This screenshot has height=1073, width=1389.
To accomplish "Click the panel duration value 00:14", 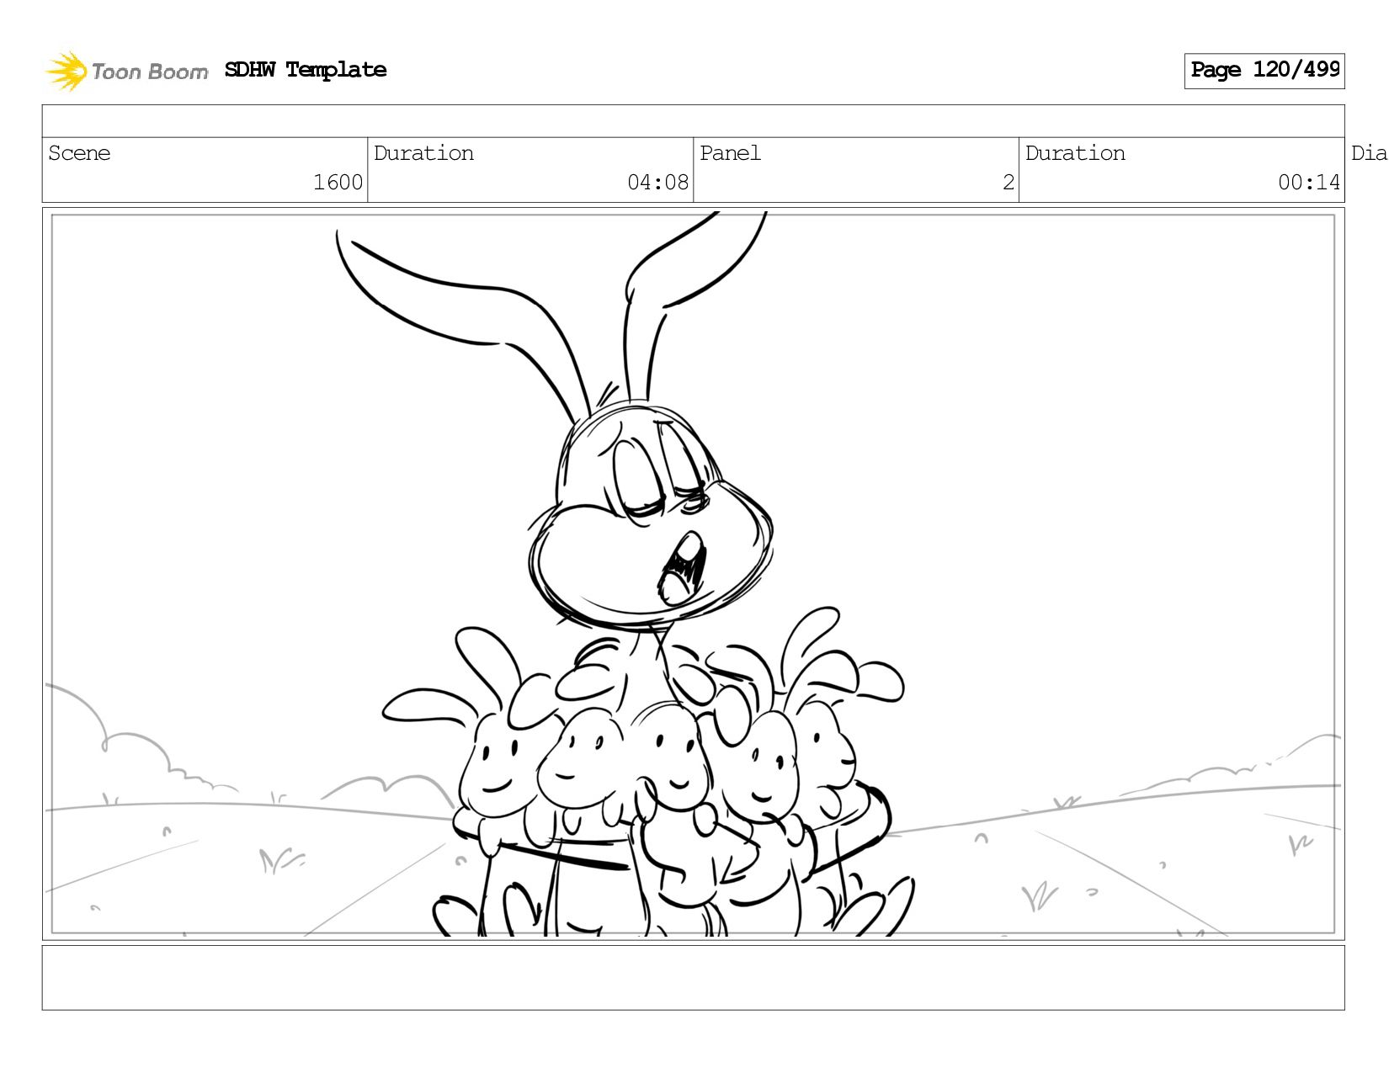I will pos(1308,183).
